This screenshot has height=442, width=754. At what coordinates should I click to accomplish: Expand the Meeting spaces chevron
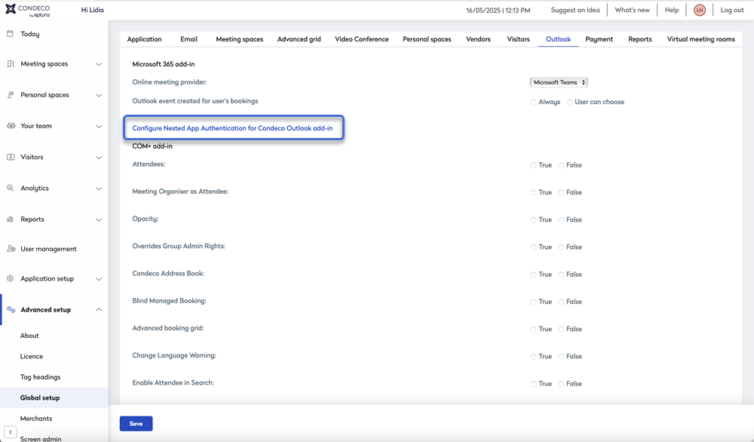[x=99, y=64]
